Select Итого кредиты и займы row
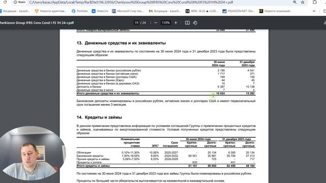 (x=166, y=166)
